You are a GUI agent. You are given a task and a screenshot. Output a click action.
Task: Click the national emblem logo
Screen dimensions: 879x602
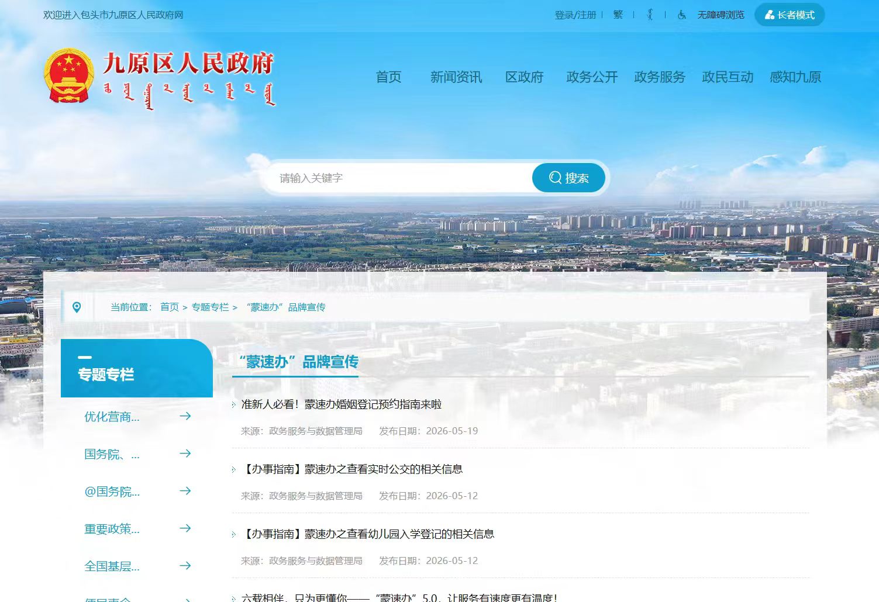69,75
